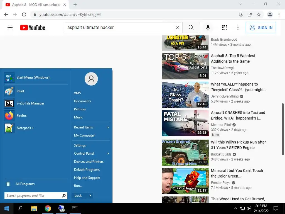
Task: Open the YouTube hamburger guide menu
Action: click(x=10, y=28)
